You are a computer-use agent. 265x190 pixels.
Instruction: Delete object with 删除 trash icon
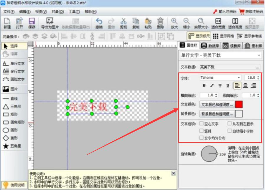click(x=160, y=23)
